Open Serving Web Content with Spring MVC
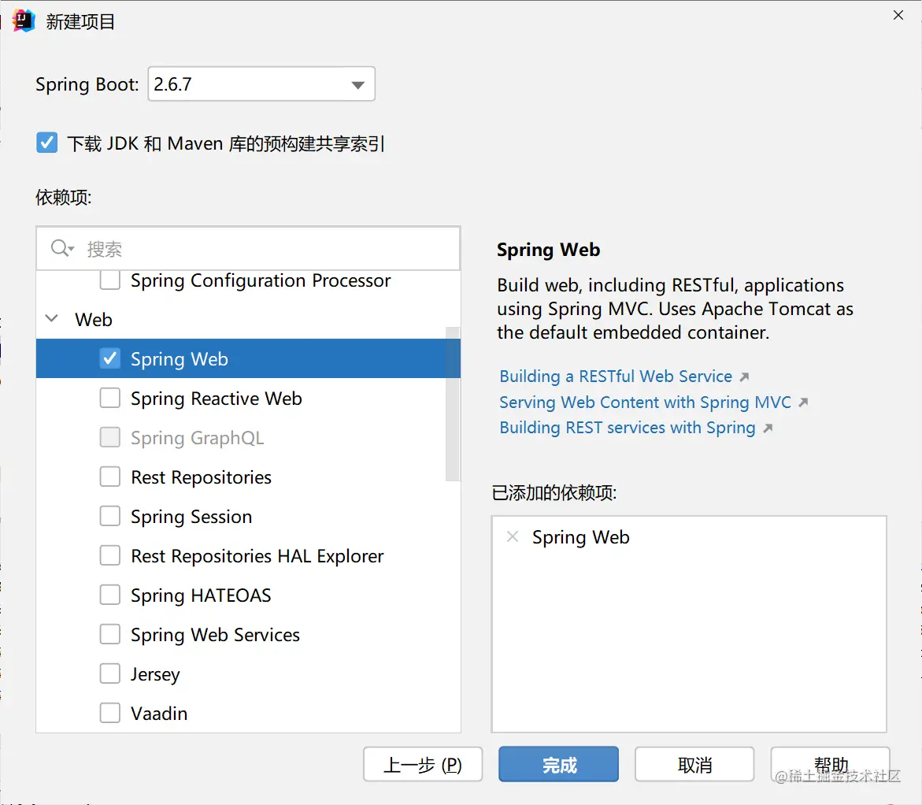922x805 pixels. point(645,402)
